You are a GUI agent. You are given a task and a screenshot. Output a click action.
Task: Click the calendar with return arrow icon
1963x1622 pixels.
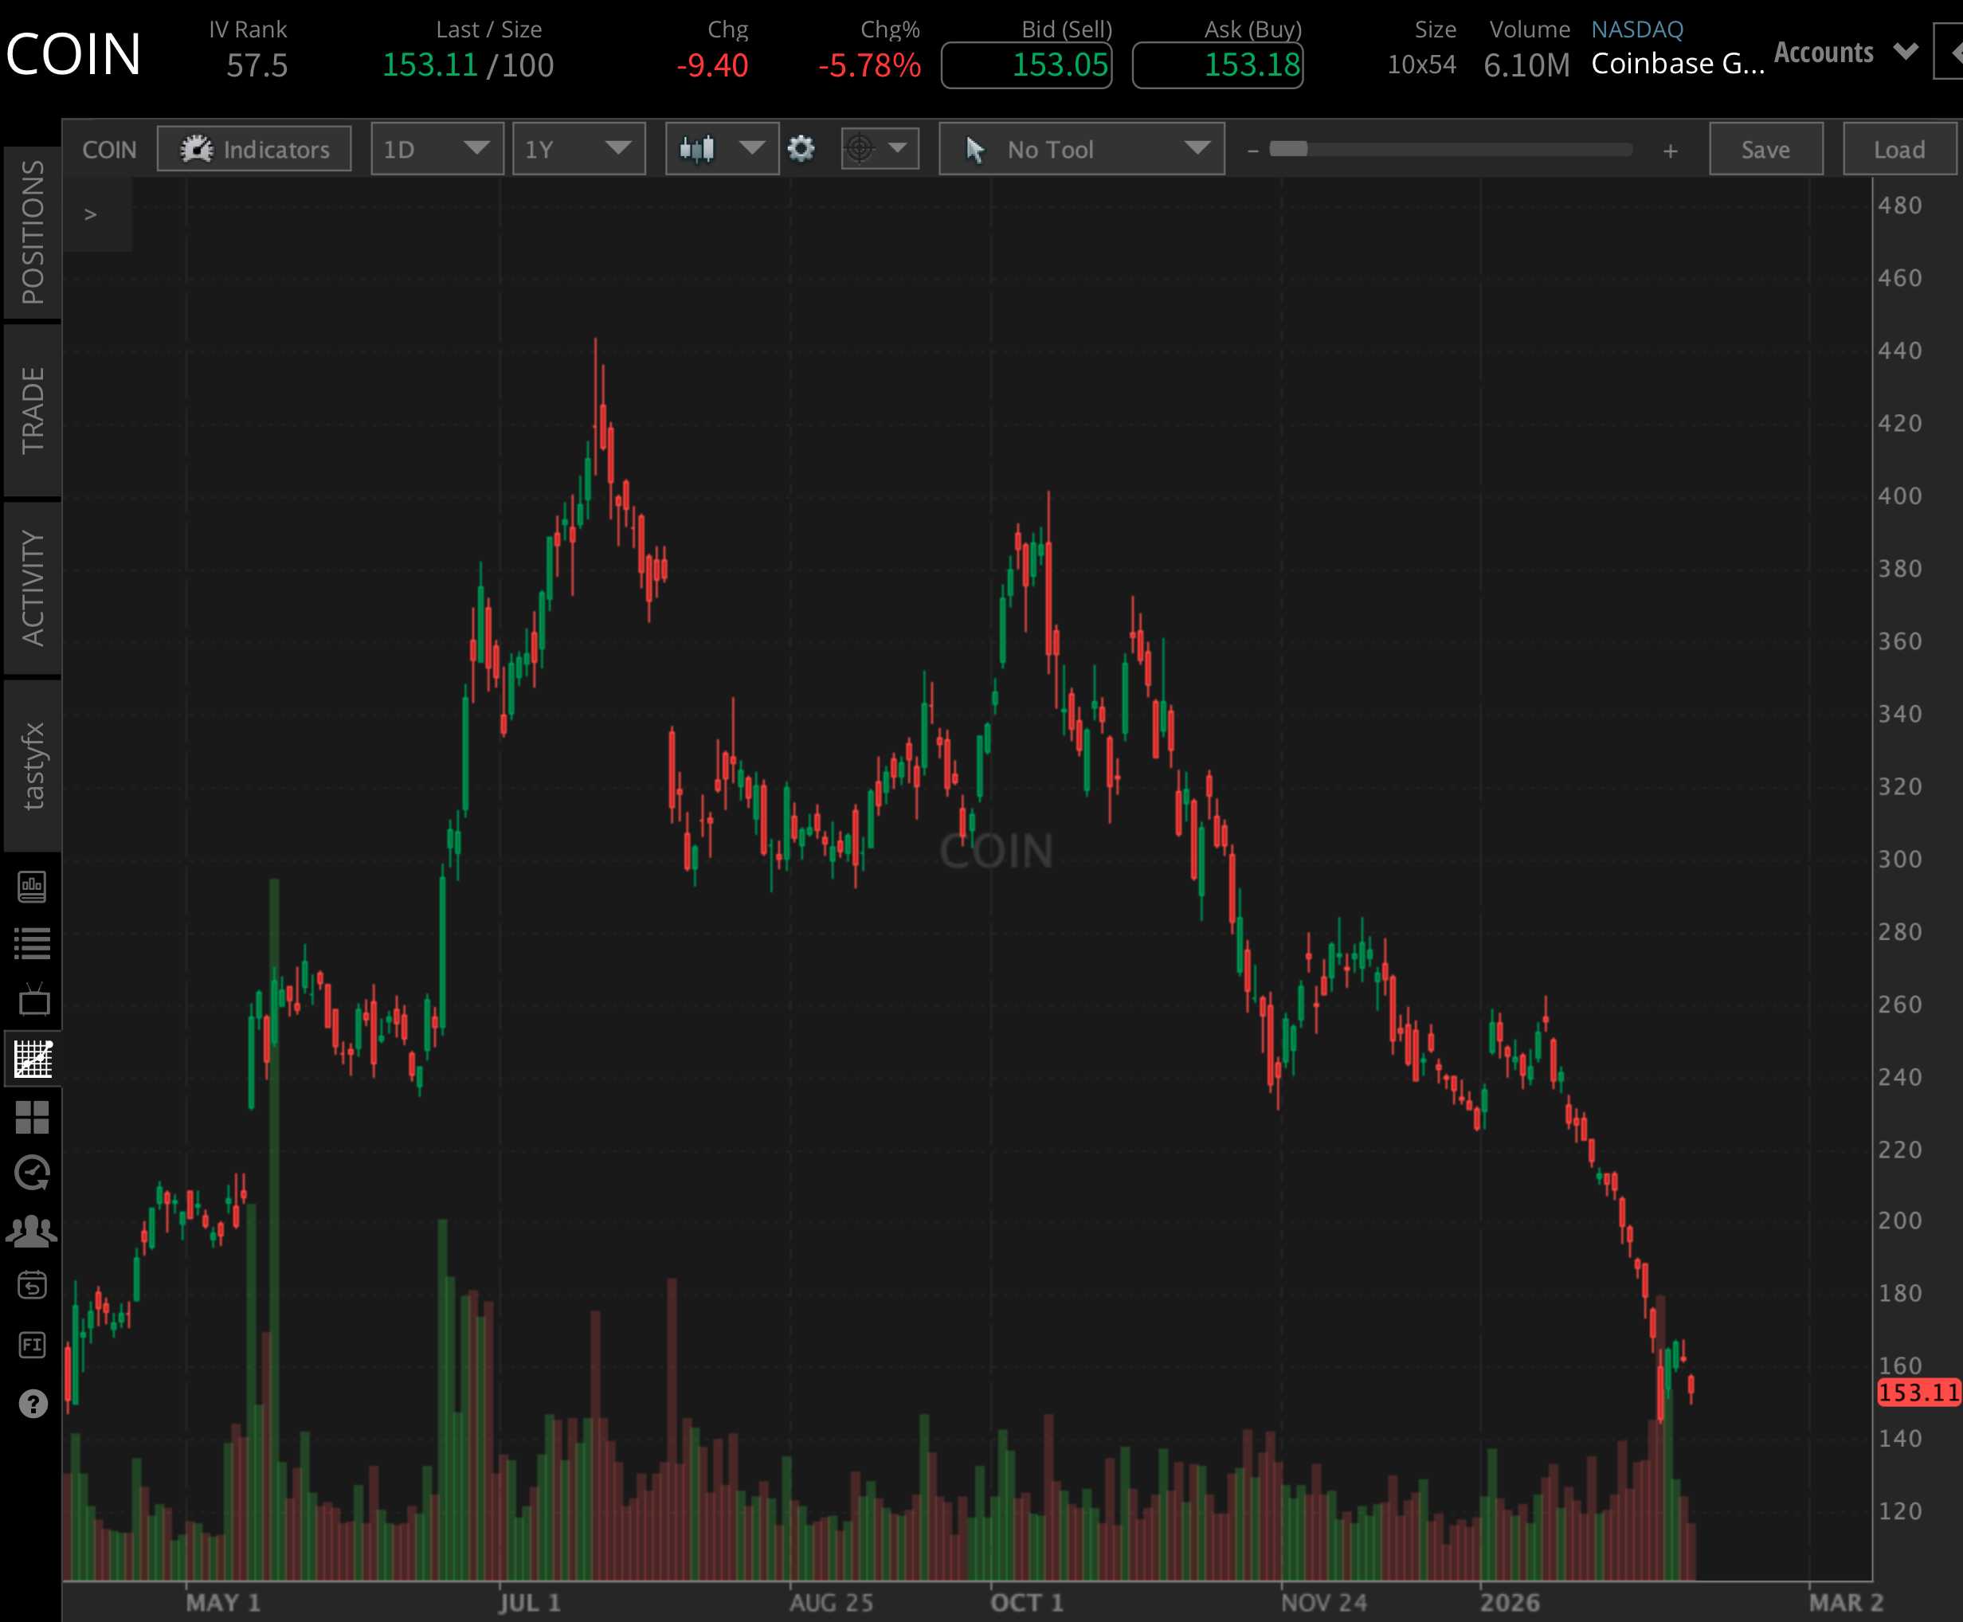[x=33, y=1287]
